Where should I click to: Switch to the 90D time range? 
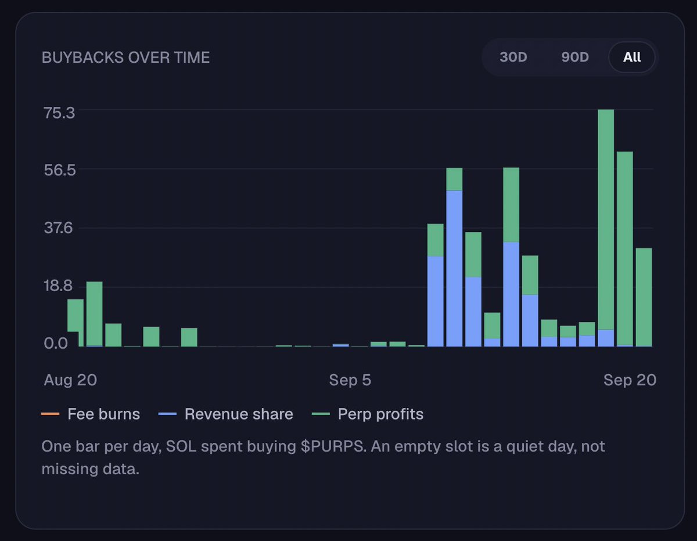(575, 58)
